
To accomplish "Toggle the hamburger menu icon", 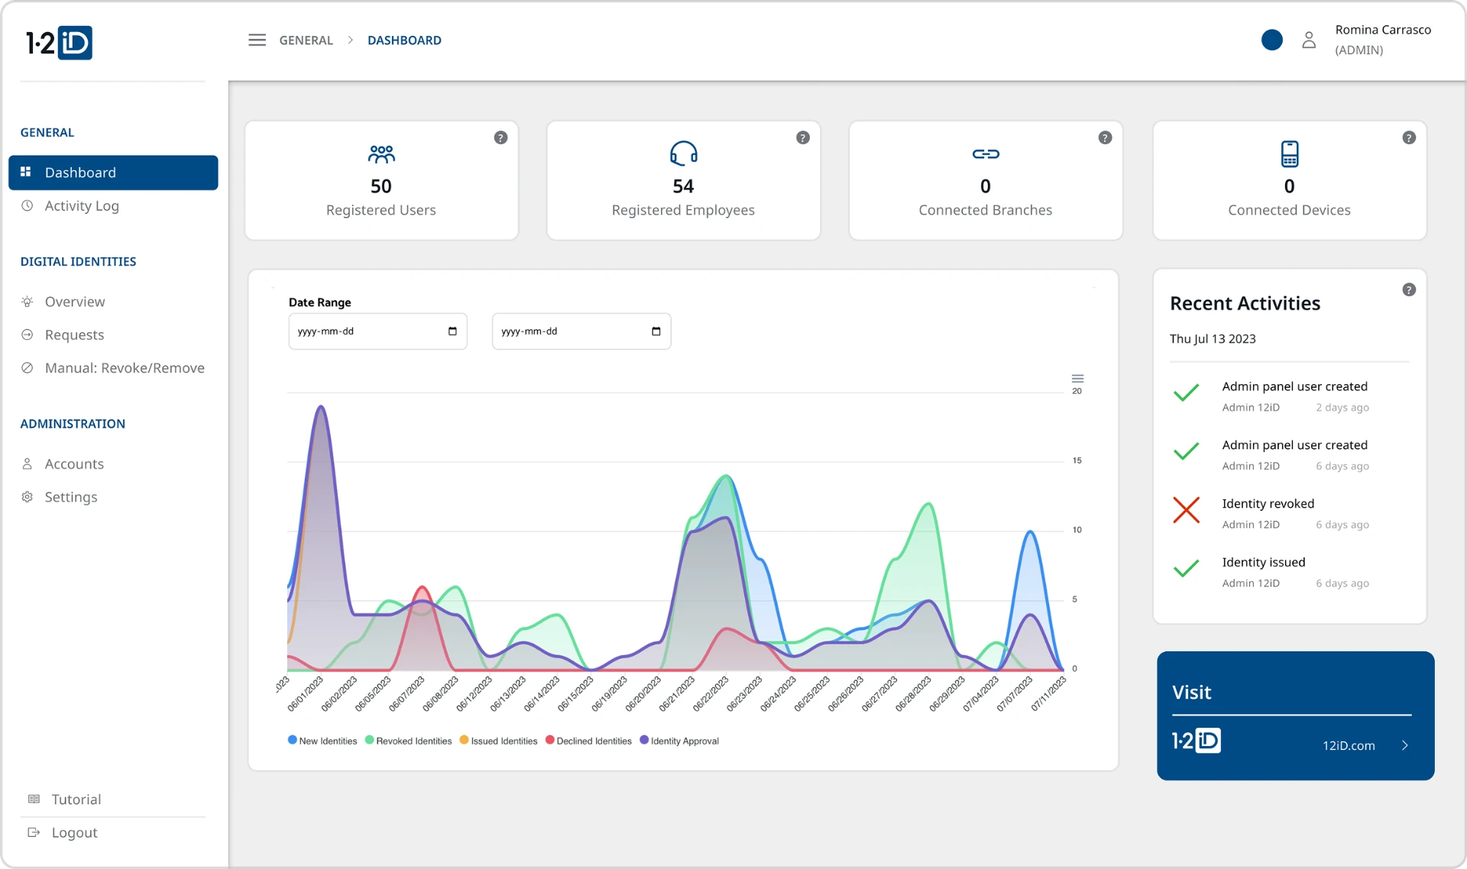I will pyautogui.click(x=257, y=40).
